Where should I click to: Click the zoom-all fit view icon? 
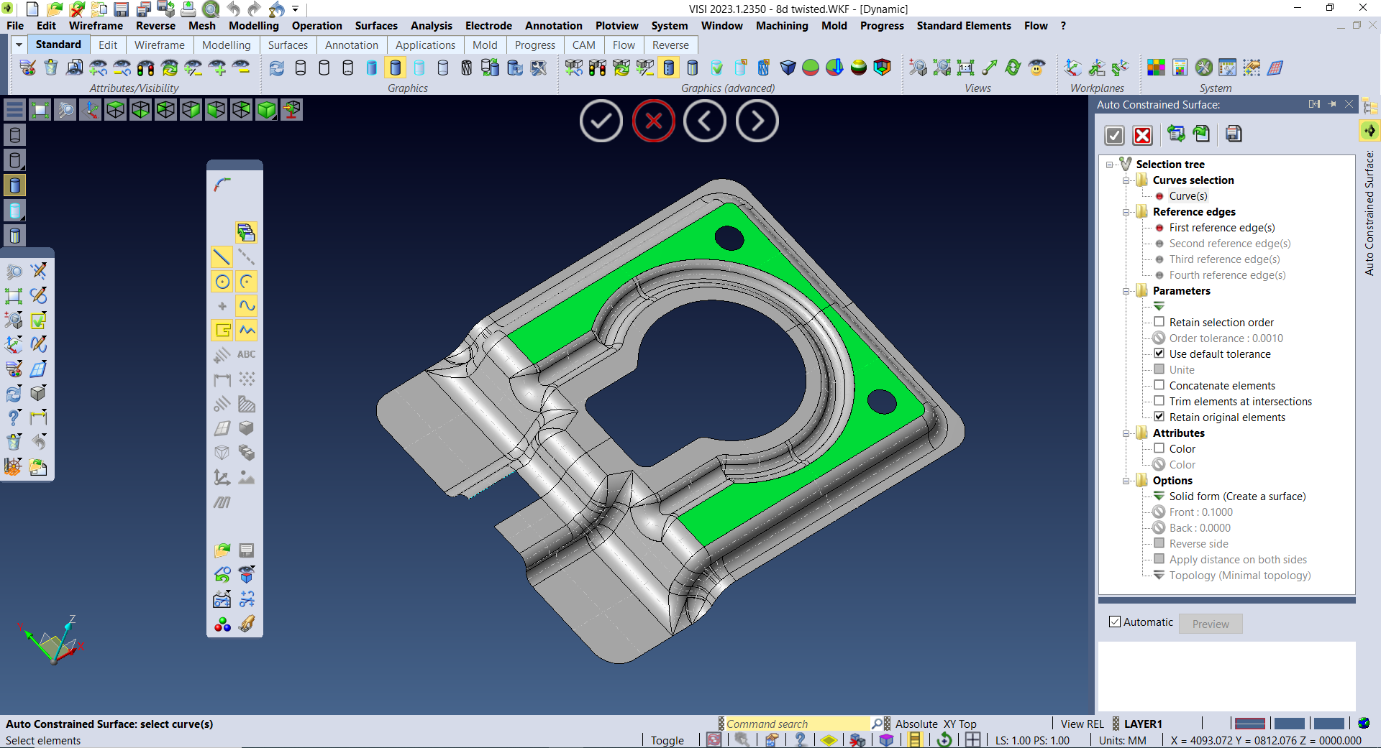click(40, 110)
